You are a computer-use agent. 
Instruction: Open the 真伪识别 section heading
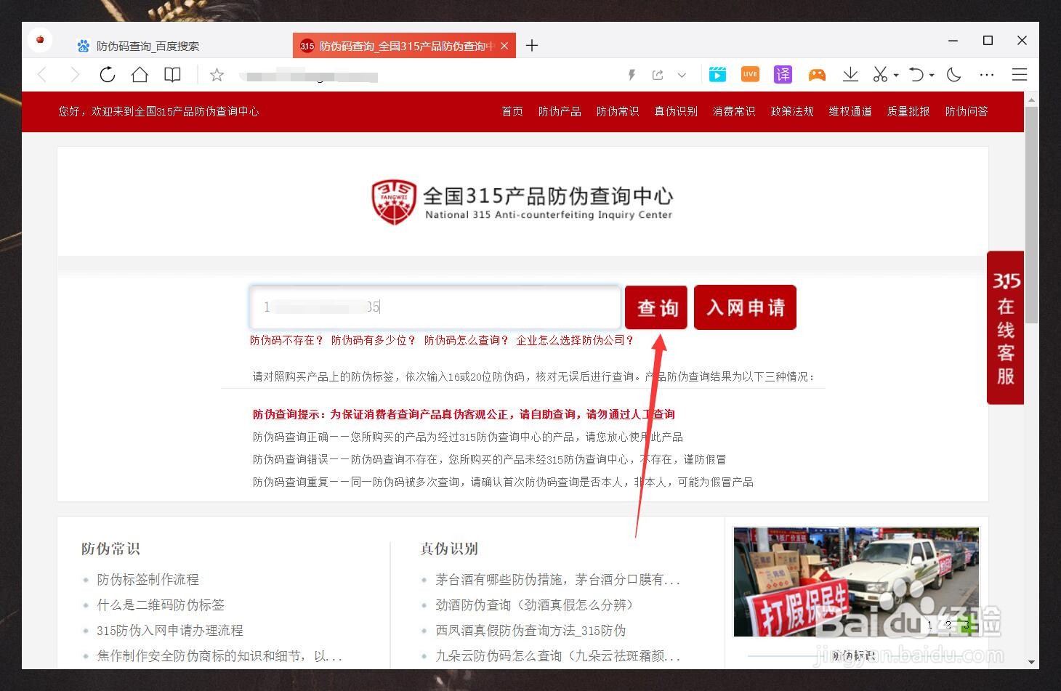[449, 549]
